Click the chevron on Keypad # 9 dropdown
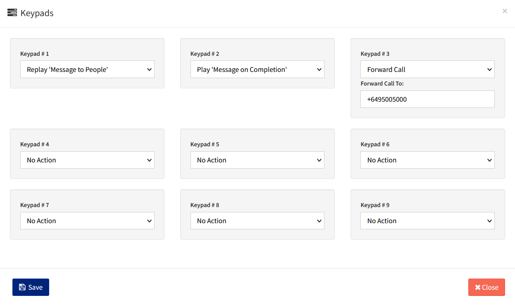The height and width of the screenshot is (305, 515). [490, 221]
